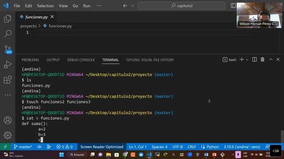
Task: Click Ln 1, Col 1 in status bar
Action: (138, 147)
